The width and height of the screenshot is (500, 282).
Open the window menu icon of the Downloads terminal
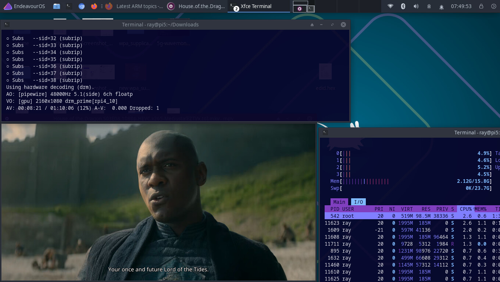(x=7, y=25)
